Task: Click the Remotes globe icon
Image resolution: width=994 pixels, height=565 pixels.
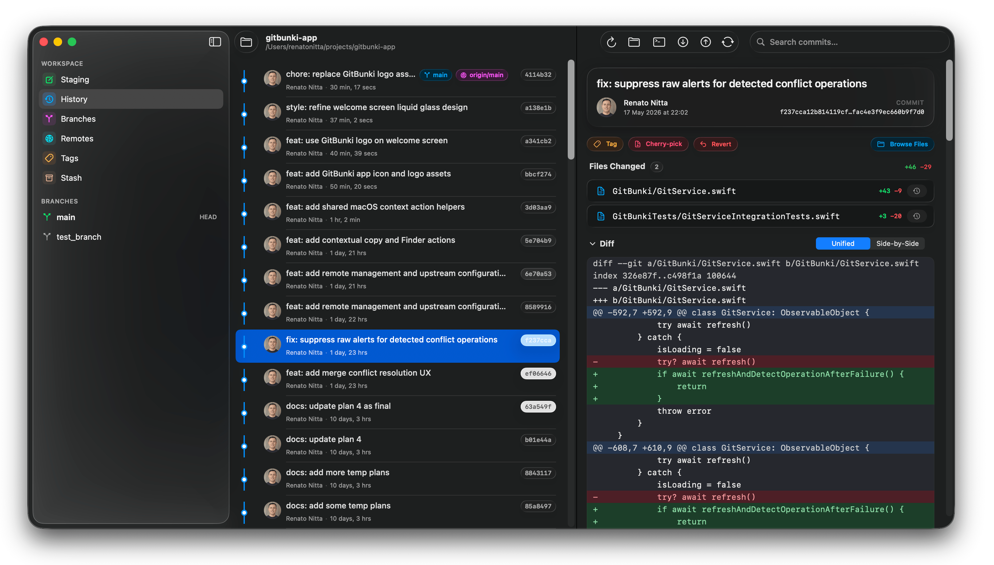Action: click(x=49, y=139)
